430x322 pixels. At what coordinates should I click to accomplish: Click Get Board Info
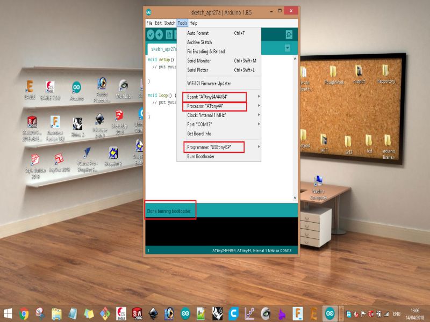219,134
